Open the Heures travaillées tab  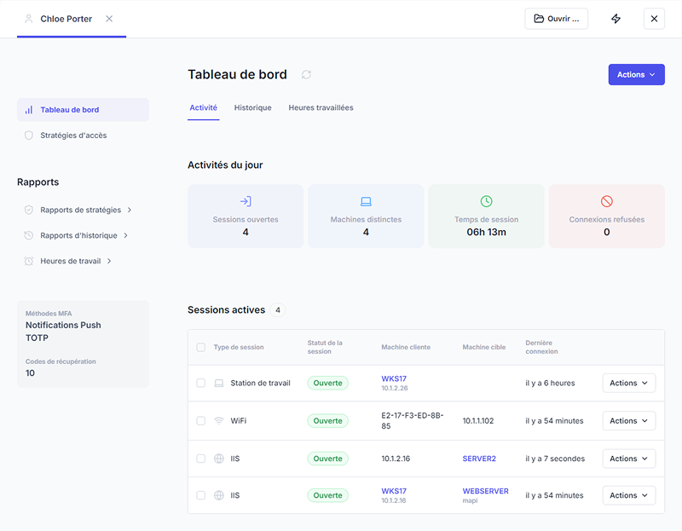tap(321, 108)
